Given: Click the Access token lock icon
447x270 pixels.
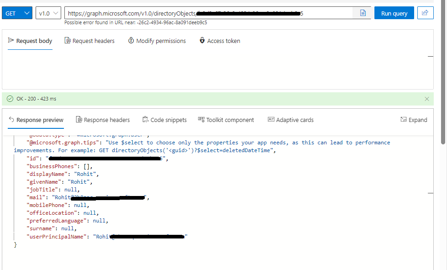Looking at the screenshot, I should 202,41.
